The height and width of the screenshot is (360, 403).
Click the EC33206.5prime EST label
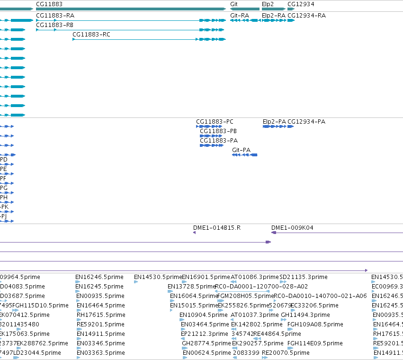click(314, 306)
